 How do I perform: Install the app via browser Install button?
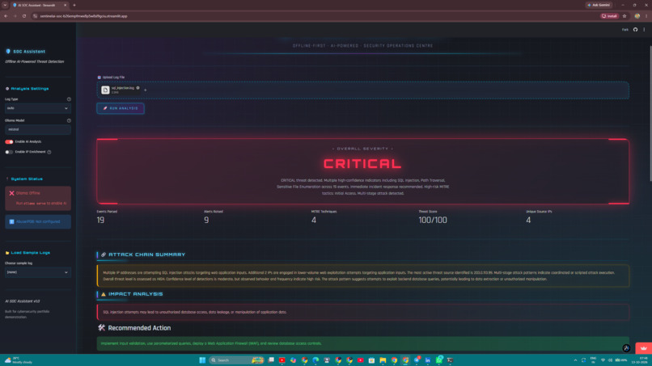[609, 16]
